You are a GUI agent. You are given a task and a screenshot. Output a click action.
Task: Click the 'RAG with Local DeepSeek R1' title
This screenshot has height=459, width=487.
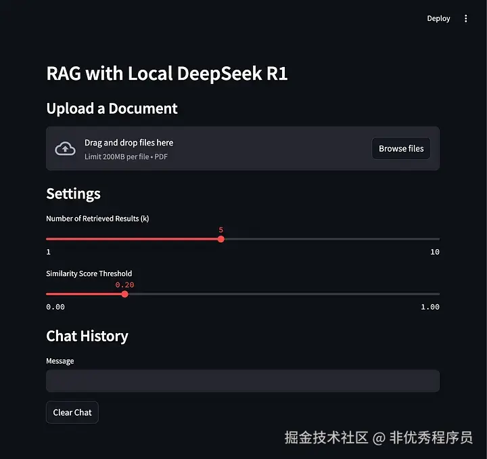click(x=167, y=73)
